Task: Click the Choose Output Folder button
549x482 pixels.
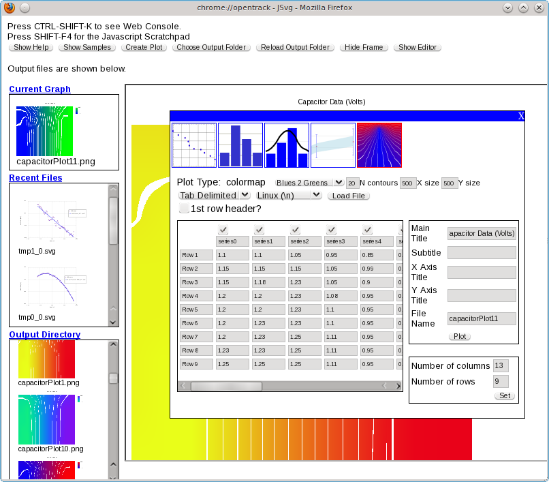Action: 212,48
